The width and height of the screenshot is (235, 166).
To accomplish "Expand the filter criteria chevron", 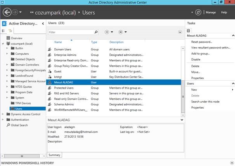I will (180, 32).
